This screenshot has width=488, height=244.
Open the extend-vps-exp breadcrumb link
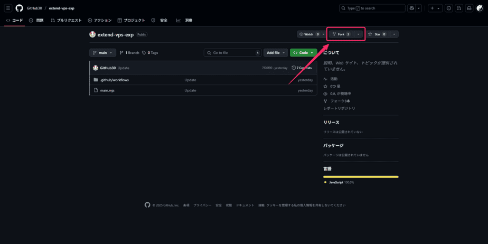[x=62, y=8]
